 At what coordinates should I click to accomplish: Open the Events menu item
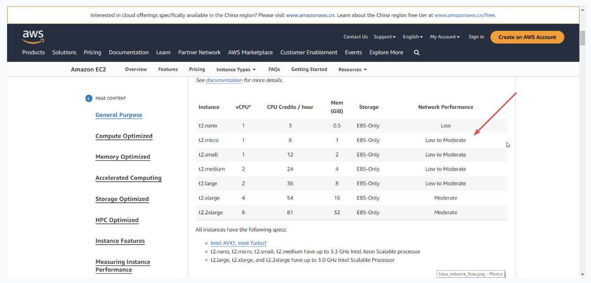click(x=353, y=52)
